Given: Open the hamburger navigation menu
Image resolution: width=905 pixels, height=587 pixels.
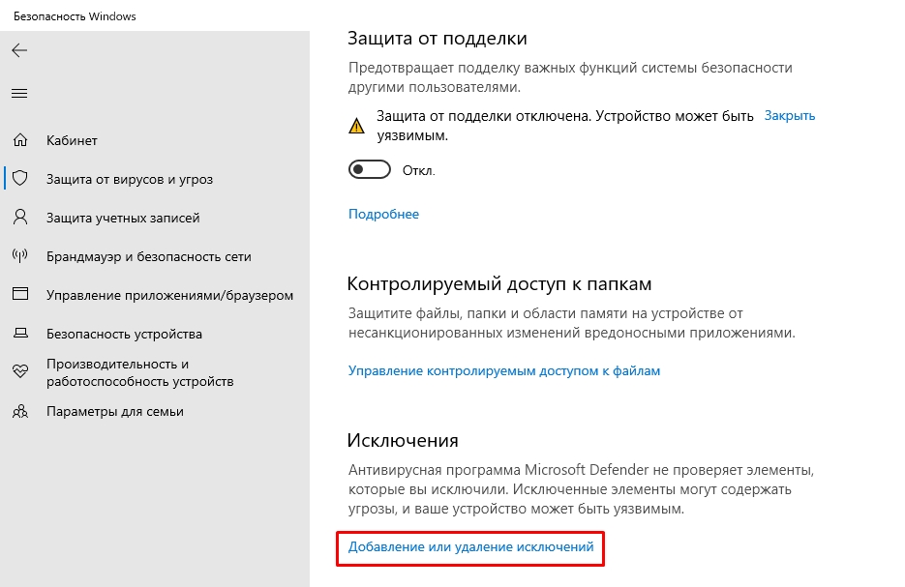Looking at the screenshot, I should (19, 94).
